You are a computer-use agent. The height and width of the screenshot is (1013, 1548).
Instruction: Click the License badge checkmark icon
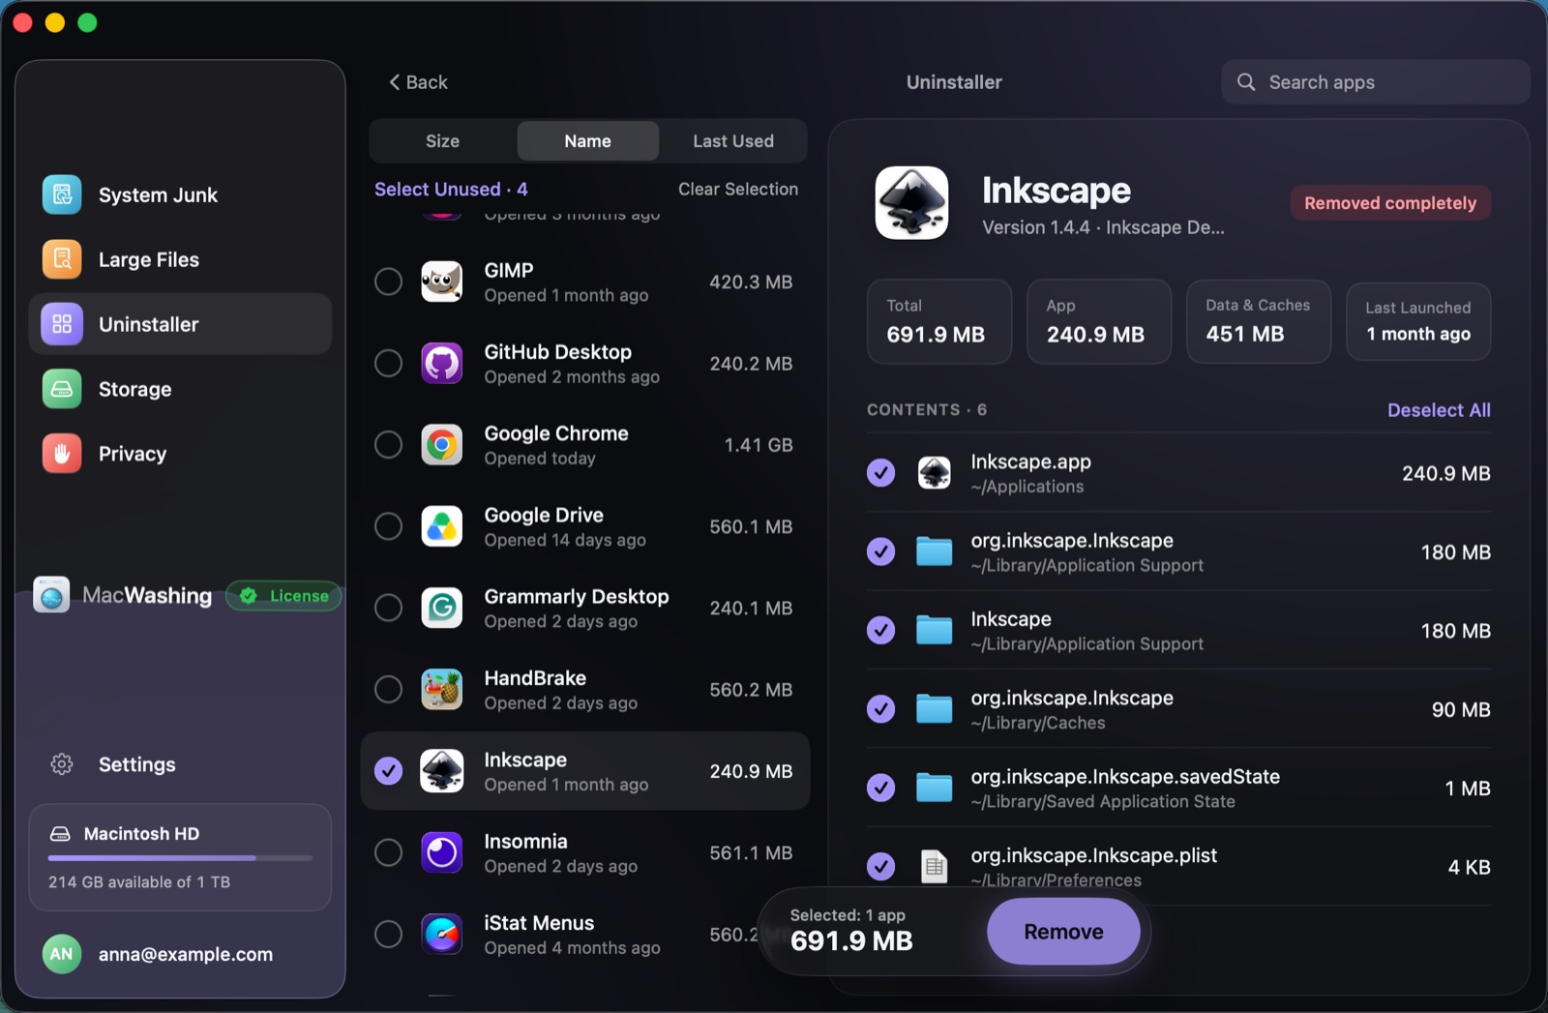coord(249,596)
